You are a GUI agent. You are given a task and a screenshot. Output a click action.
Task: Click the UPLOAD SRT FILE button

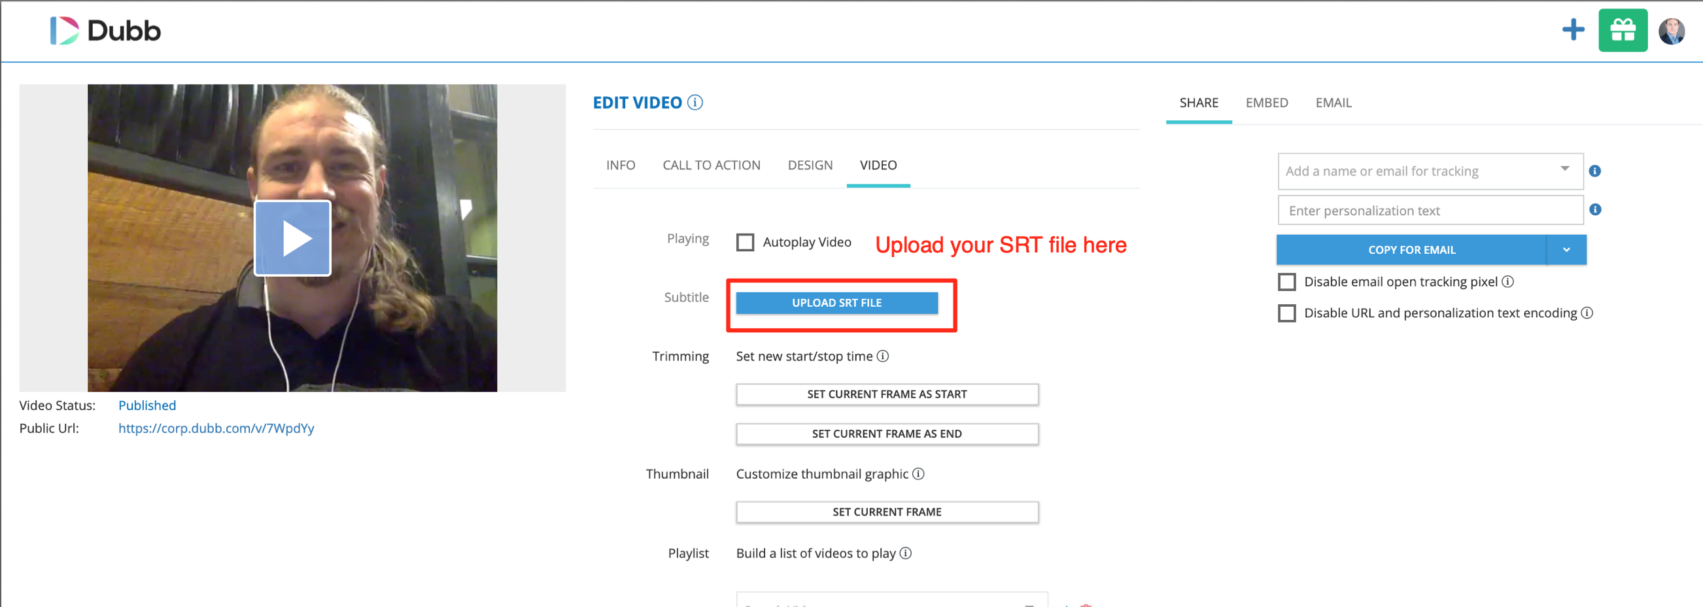[837, 303]
